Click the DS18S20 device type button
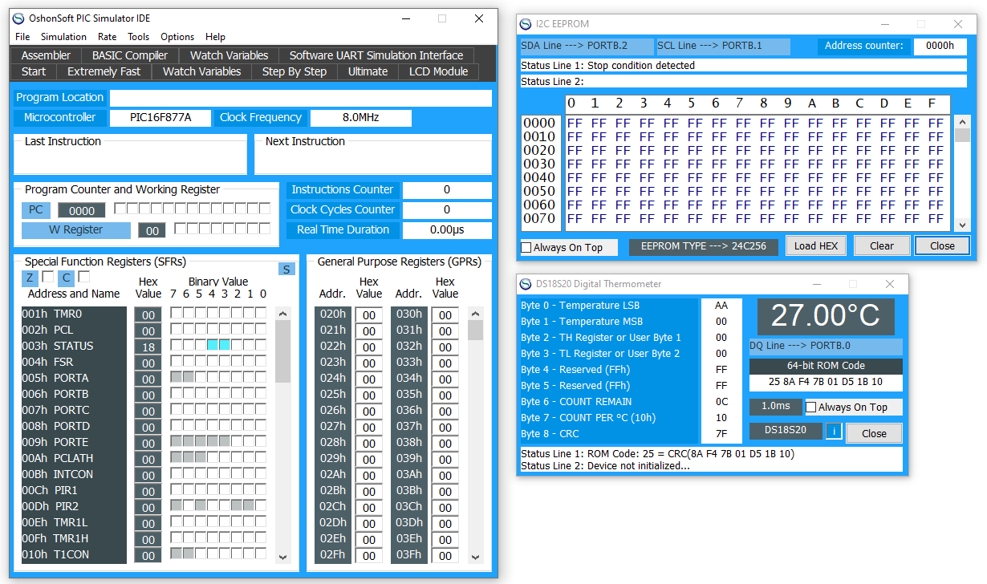 point(786,431)
